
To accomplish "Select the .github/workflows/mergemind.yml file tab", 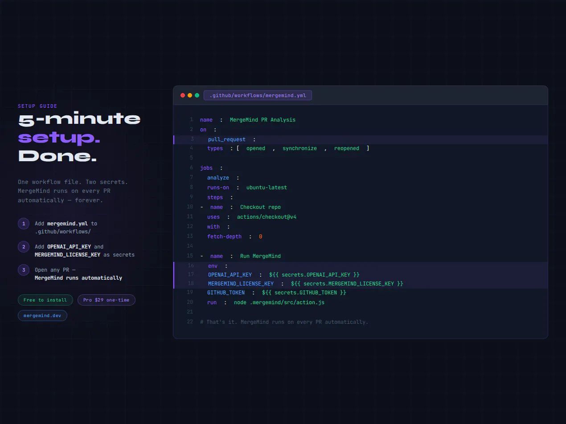I will click(258, 95).
